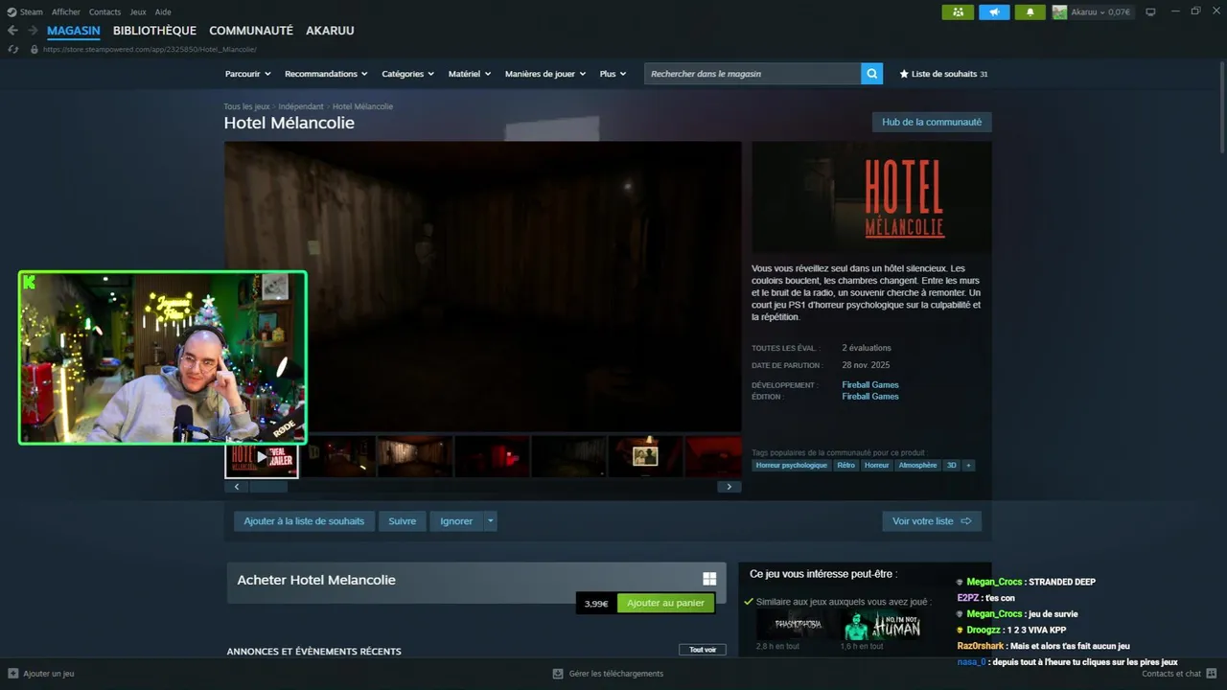Screen dimensions: 1227x690
Task: Click the Suivre button
Action: click(x=403, y=521)
